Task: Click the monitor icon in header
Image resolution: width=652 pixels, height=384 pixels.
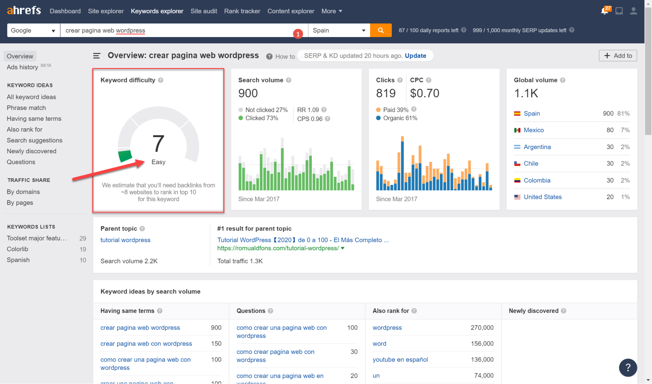Action: [619, 11]
